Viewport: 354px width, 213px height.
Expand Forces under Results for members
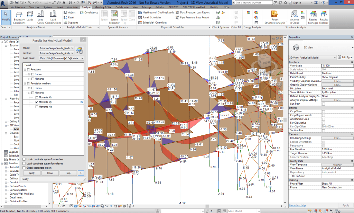pos(29,88)
